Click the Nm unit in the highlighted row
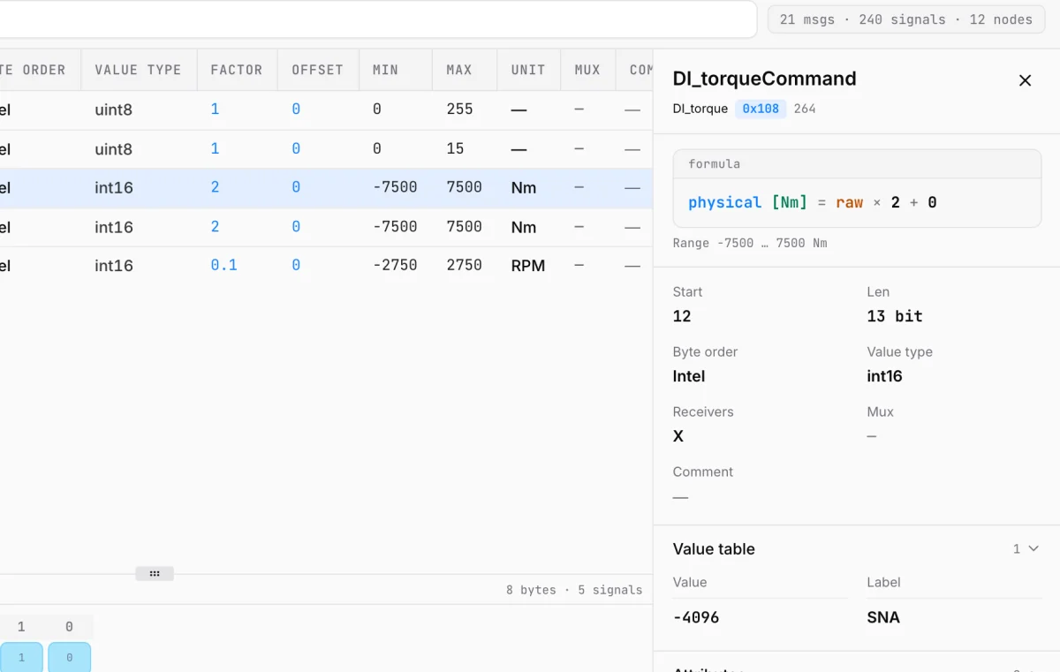Viewport: 1060px width, 672px height. tap(524, 187)
